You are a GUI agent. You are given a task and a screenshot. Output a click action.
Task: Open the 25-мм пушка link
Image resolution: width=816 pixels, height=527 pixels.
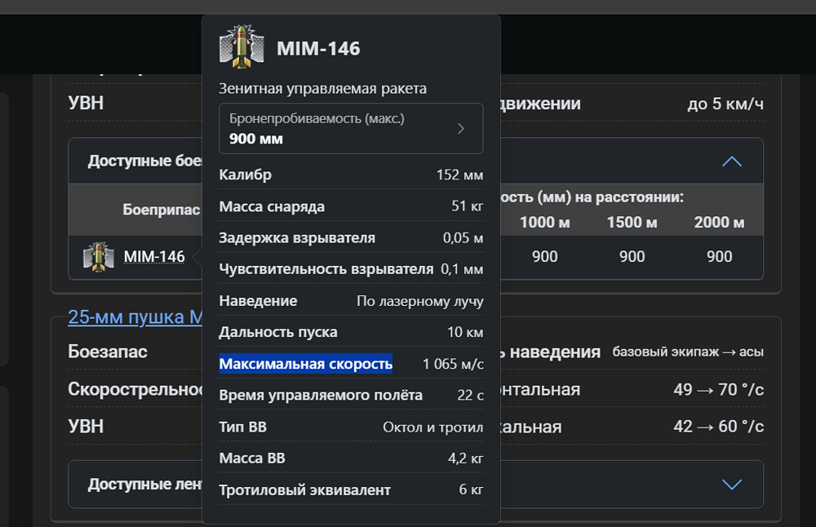click(x=135, y=317)
